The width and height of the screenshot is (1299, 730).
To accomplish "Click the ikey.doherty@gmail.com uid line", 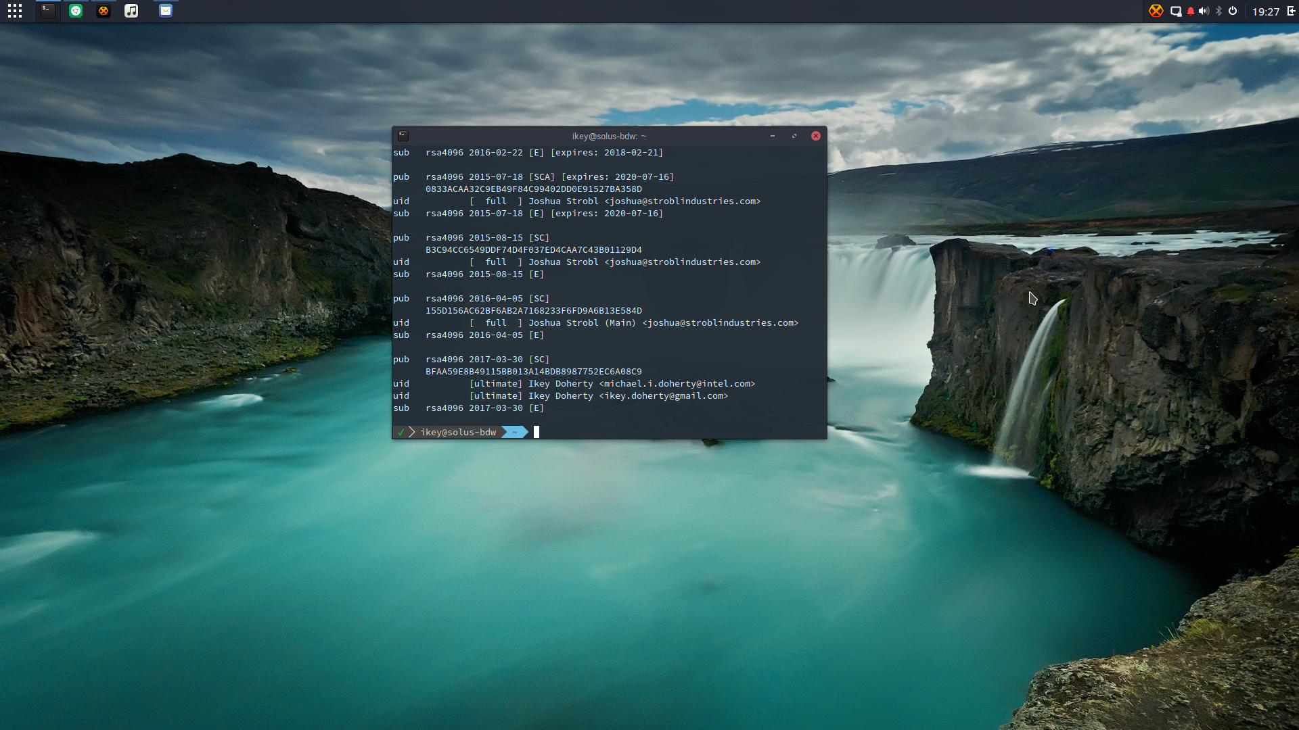I will (x=560, y=396).
